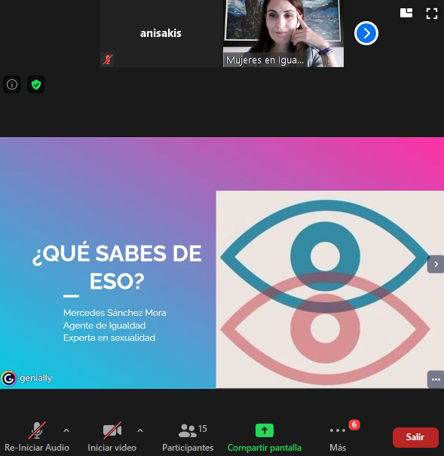
Task: Click the green Compartir pantalla icon
Action: [x=265, y=430]
